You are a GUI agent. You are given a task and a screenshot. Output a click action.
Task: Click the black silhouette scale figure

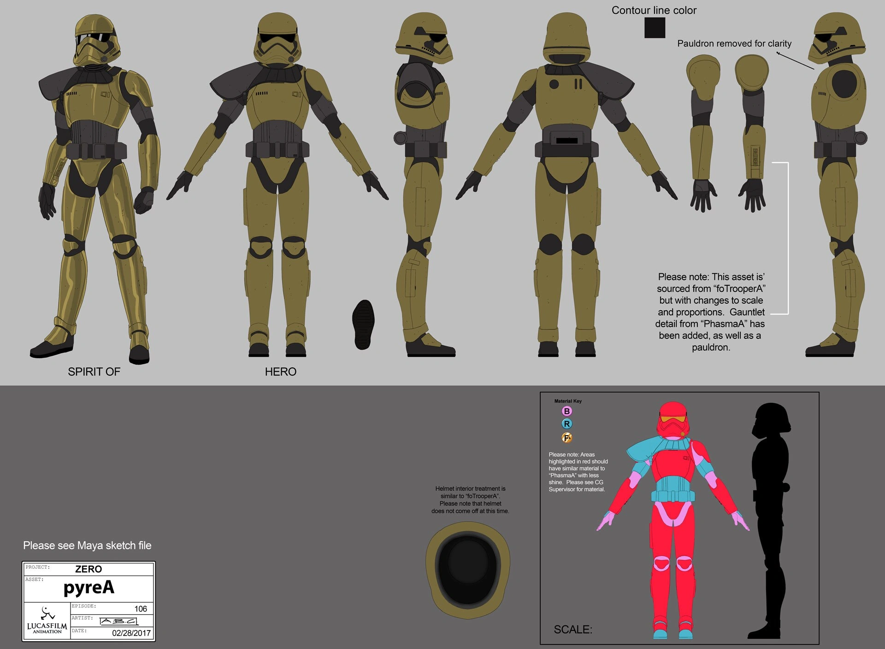768,520
